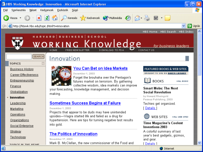Open You Can Bet on Idea Markets article

(100, 68)
